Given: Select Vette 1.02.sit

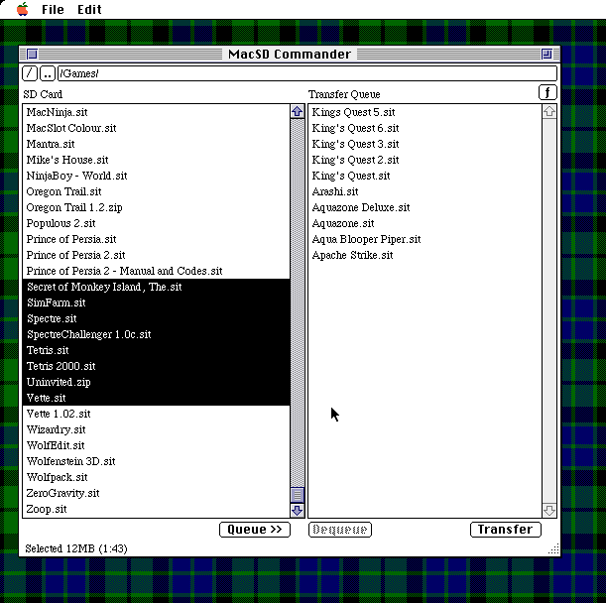Looking at the screenshot, I should click(156, 414).
